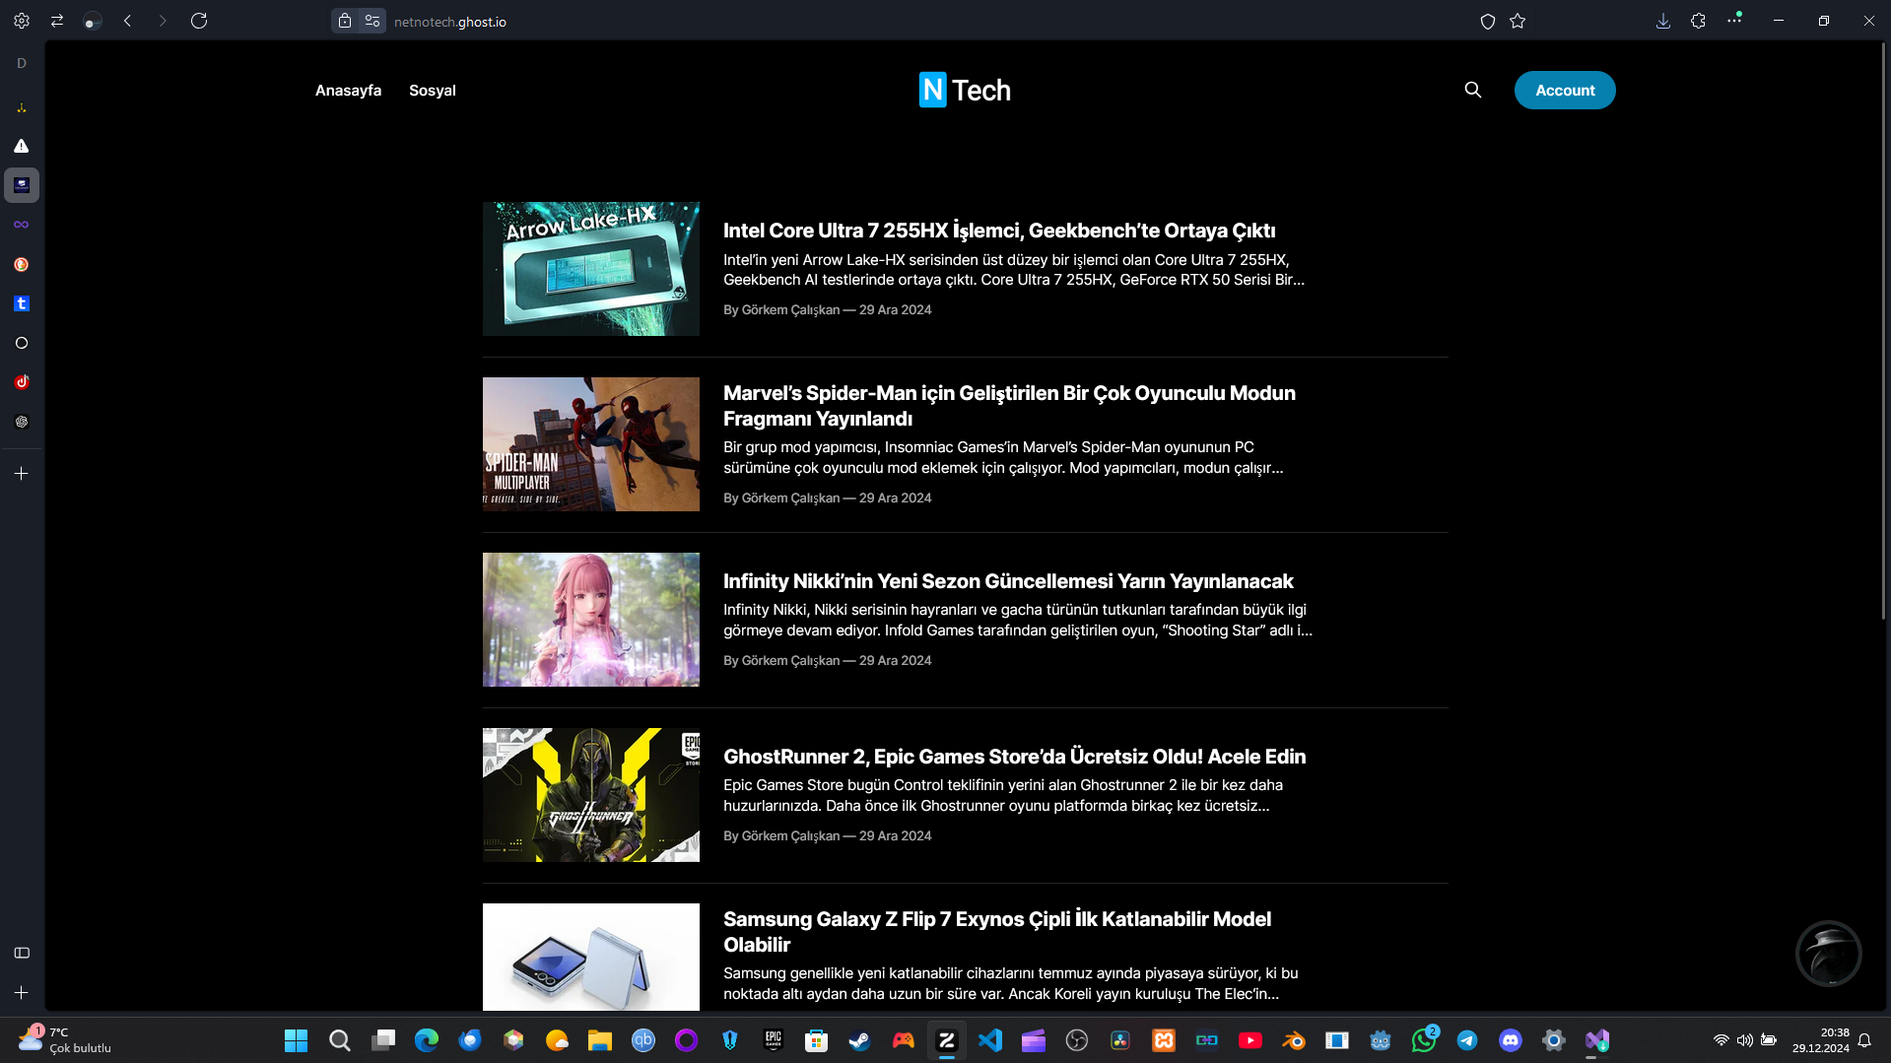Open WhatsApp from the taskbar

(1424, 1040)
